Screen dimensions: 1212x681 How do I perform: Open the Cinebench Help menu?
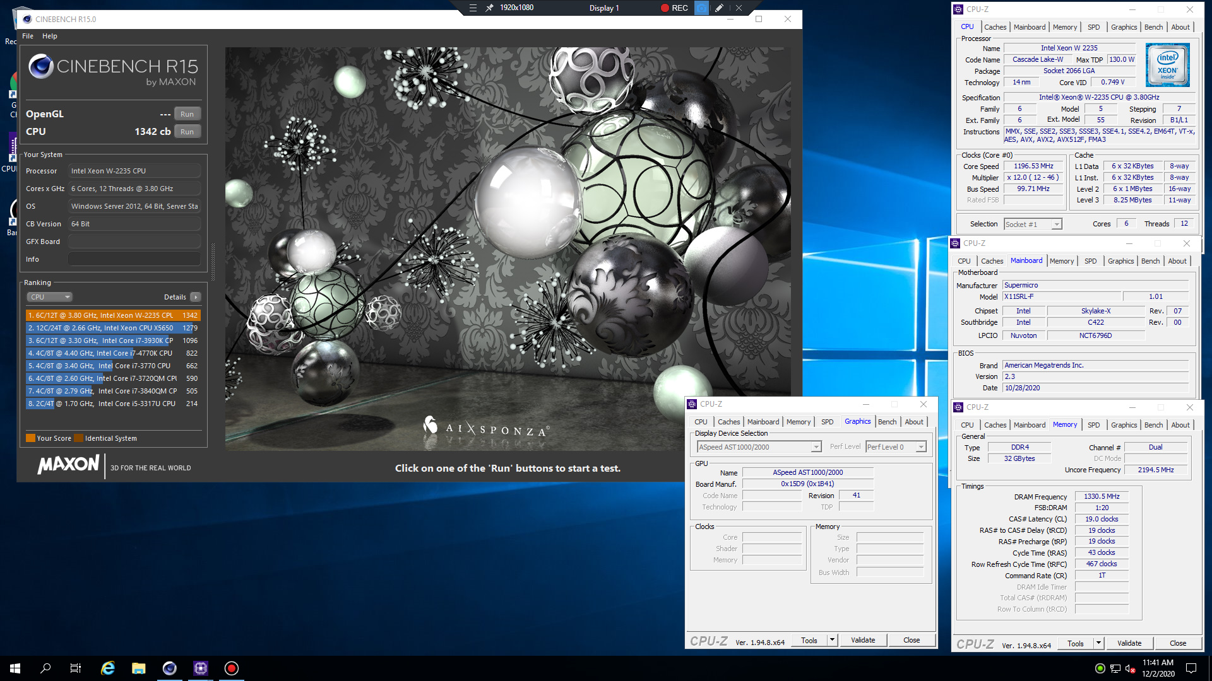tap(50, 36)
